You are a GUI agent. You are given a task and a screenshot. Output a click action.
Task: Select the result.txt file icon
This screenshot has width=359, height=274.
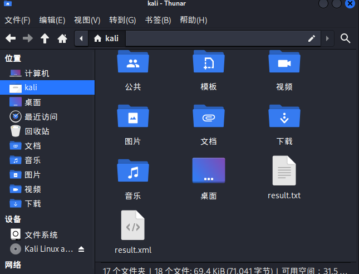284,170
